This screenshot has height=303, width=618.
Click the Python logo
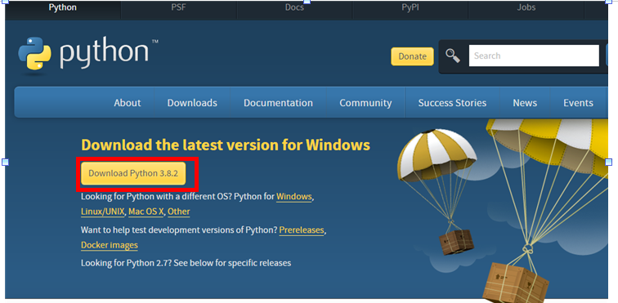(x=88, y=56)
